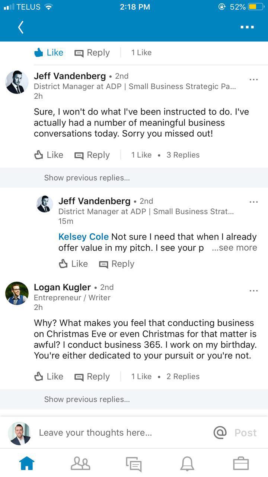Show previous replies under Jeff's comment

point(87,178)
